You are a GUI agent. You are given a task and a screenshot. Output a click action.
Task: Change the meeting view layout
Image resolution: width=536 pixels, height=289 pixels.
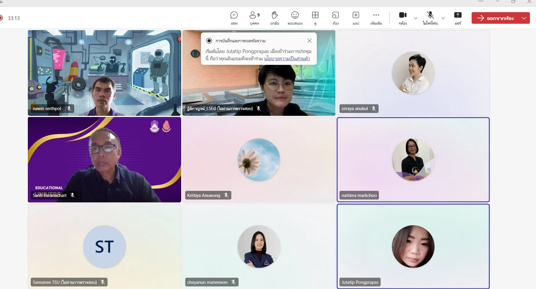[x=315, y=18]
